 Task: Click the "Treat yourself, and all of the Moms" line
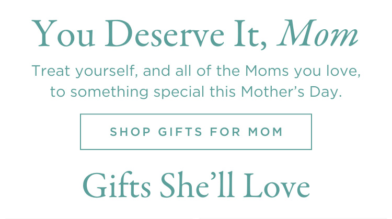tap(196, 71)
